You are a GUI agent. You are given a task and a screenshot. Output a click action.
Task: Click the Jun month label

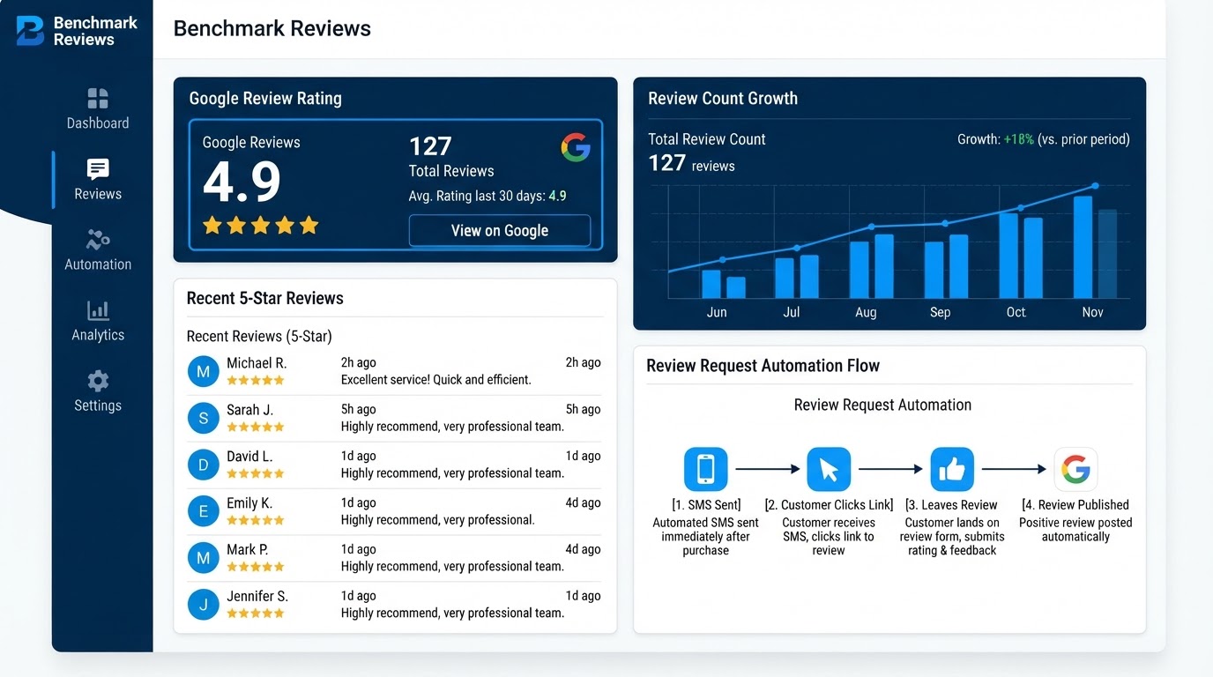point(717,312)
